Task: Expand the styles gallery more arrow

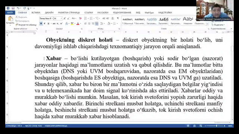Action: [207, 24]
